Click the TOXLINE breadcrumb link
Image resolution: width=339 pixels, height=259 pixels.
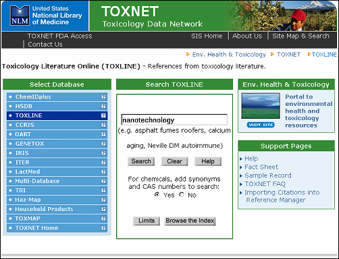324,55
